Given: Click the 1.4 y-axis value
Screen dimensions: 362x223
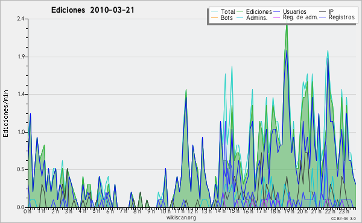Looking at the screenshot, I should tap(21, 94).
